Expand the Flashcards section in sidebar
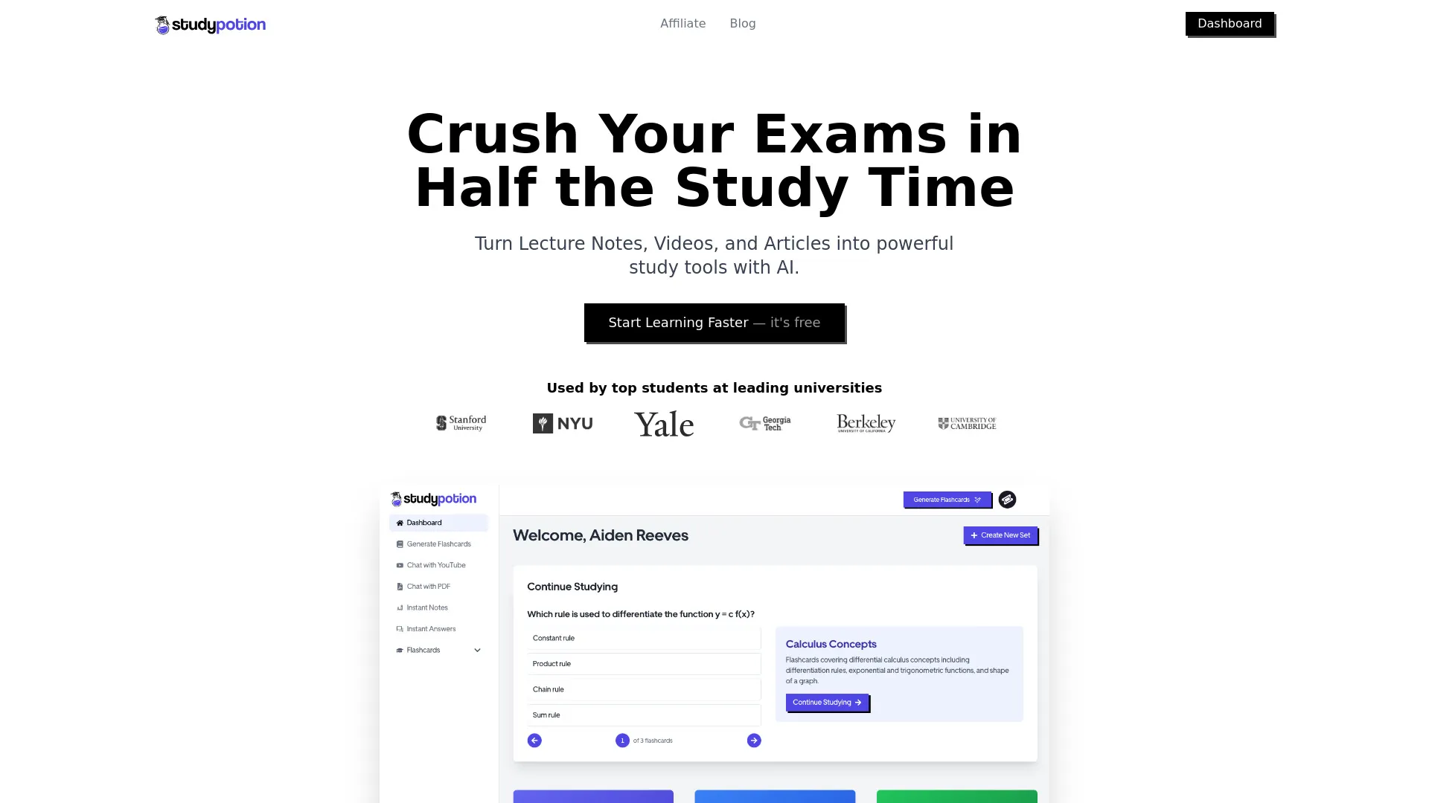 coord(477,649)
